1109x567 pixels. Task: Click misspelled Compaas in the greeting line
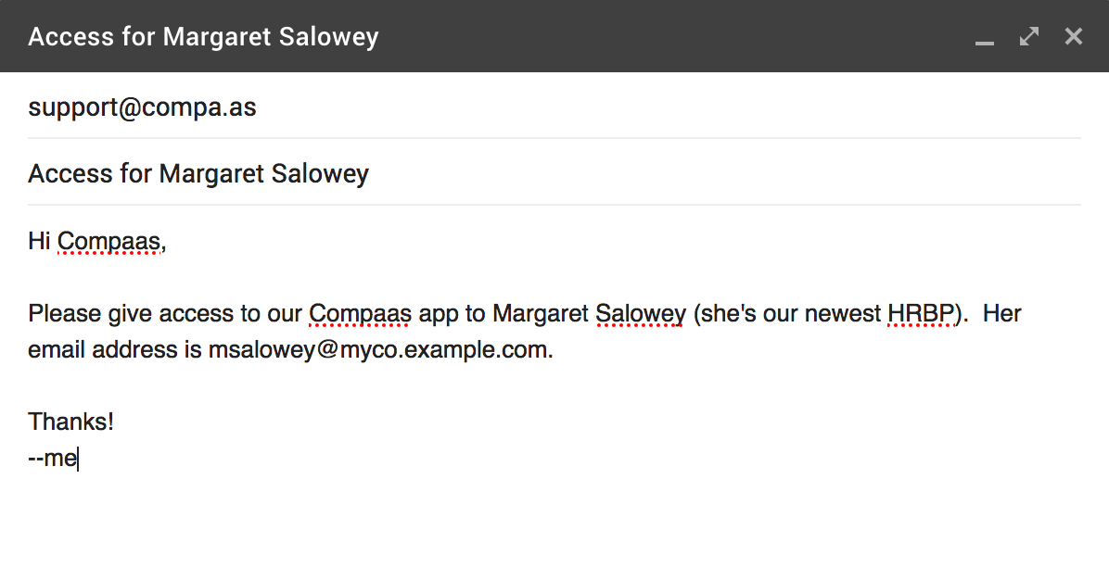click(108, 241)
